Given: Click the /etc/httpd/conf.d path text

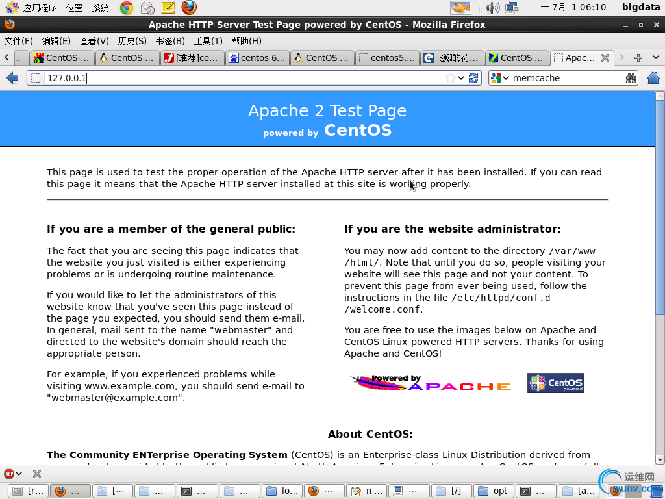Looking at the screenshot, I should (501, 298).
